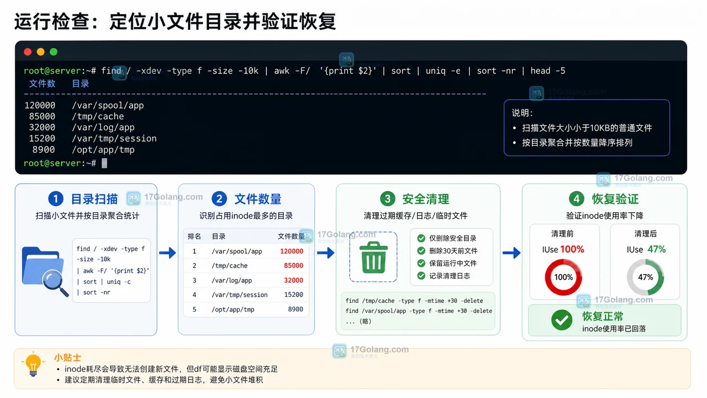Click the yellow dot on the terminal window

pos(40,52)
